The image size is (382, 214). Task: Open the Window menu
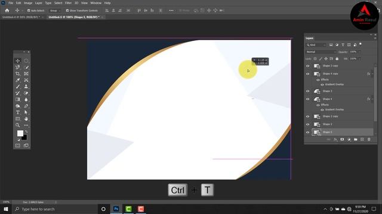click(x=95, y=3)
